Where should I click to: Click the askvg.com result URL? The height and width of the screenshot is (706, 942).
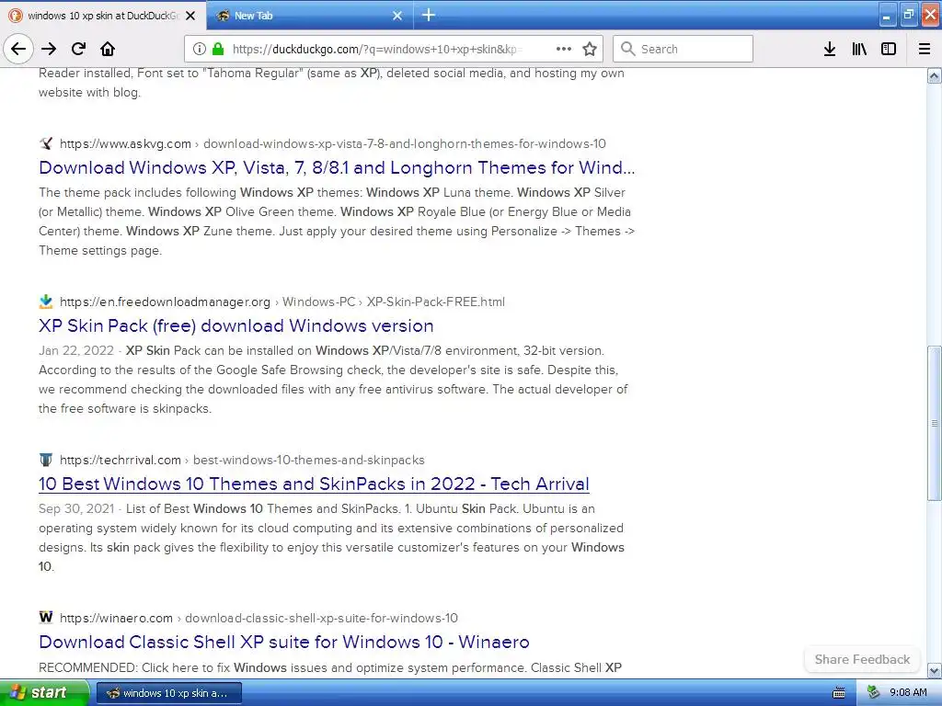[x=125, y=143]
